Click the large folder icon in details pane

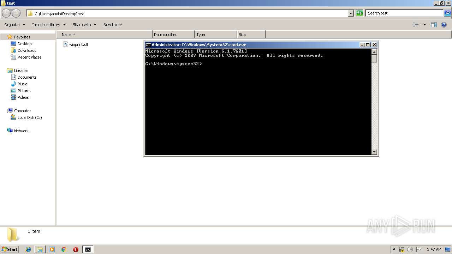pos(13,235)
